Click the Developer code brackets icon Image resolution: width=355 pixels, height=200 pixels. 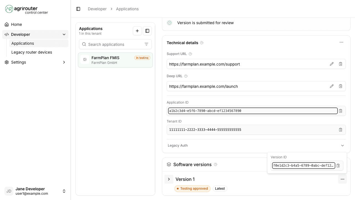pos(7,34)
